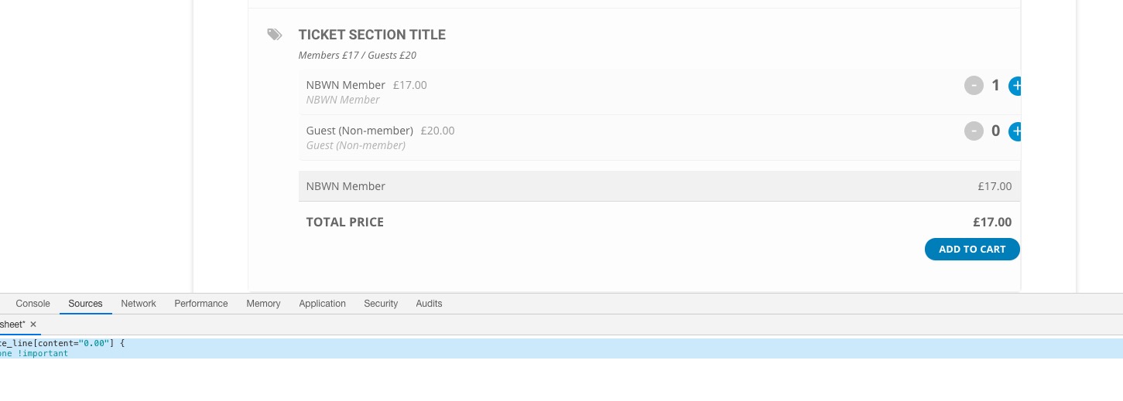The width and height of the screenshot is (1123, 401).
Task: Select the Memory tab
Action: tap(263, 304)
